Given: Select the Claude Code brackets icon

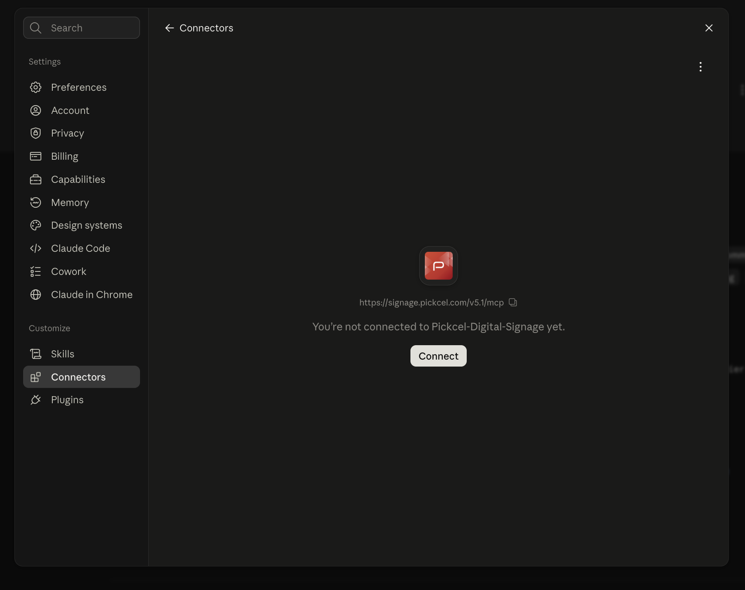Looking at the screenshot, I should click(x=36, y=248).
